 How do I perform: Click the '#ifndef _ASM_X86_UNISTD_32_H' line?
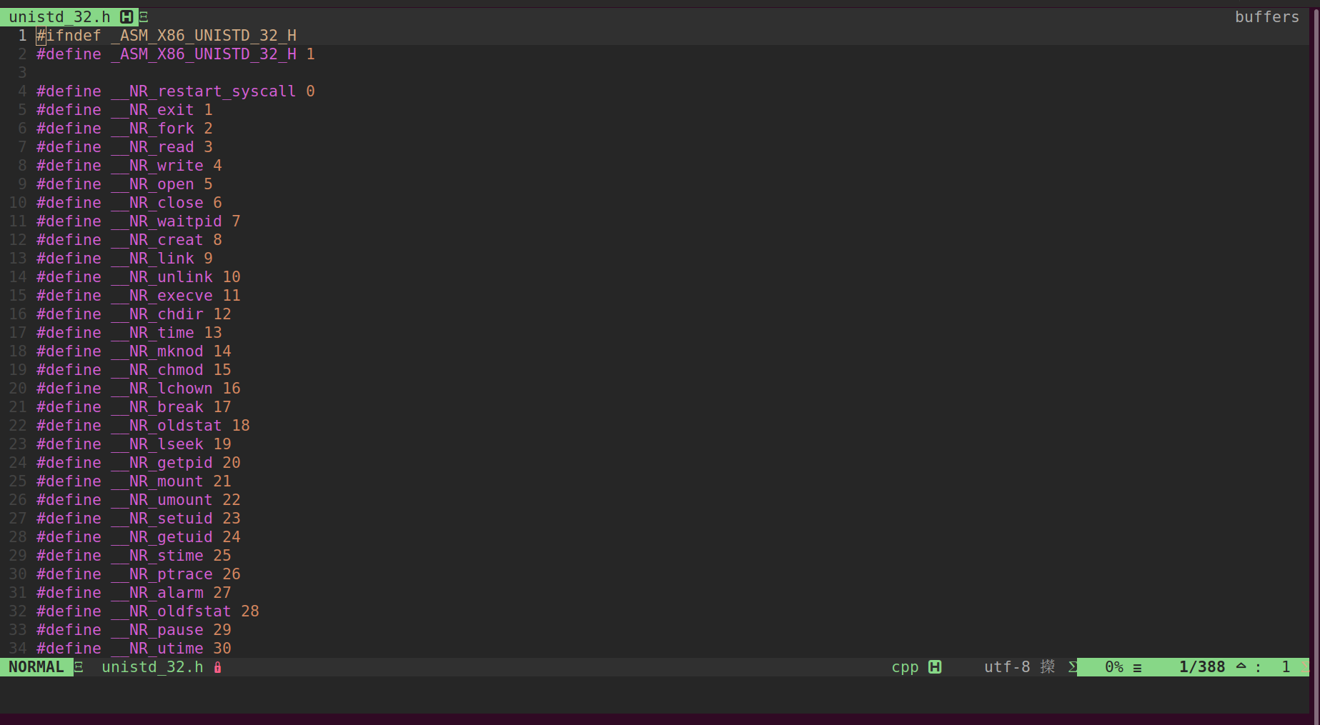[x=167, y=36]
